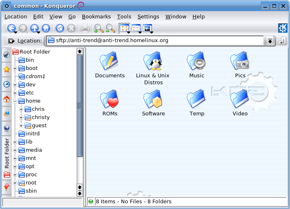This screenshot has width=290, height=209.
Task: Expand the media tree node
Action: coord(15,150)
